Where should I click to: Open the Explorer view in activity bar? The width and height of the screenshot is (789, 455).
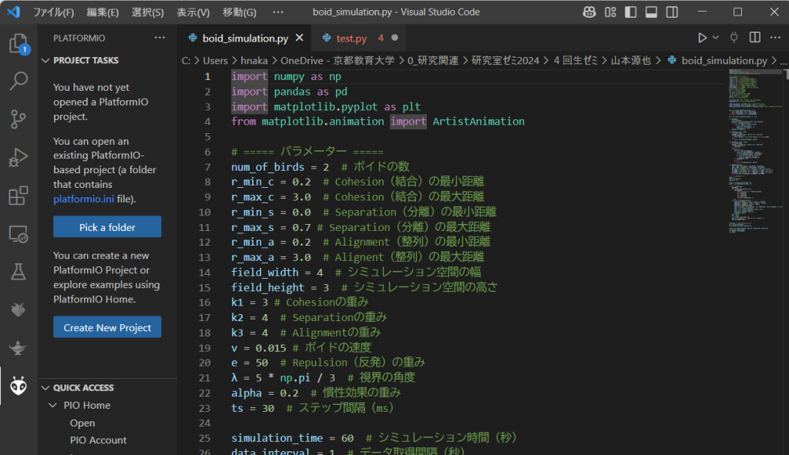click(18, 44)
